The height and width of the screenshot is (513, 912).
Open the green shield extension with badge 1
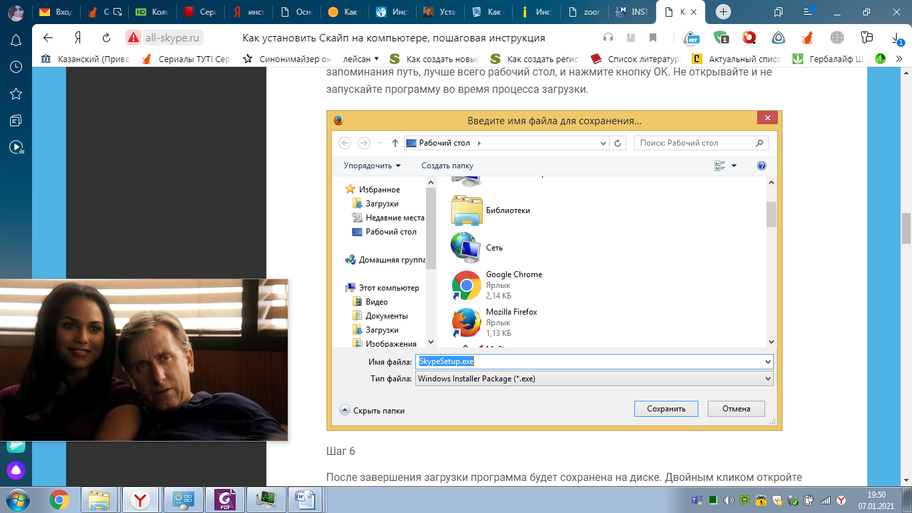(x=720, y=37)
